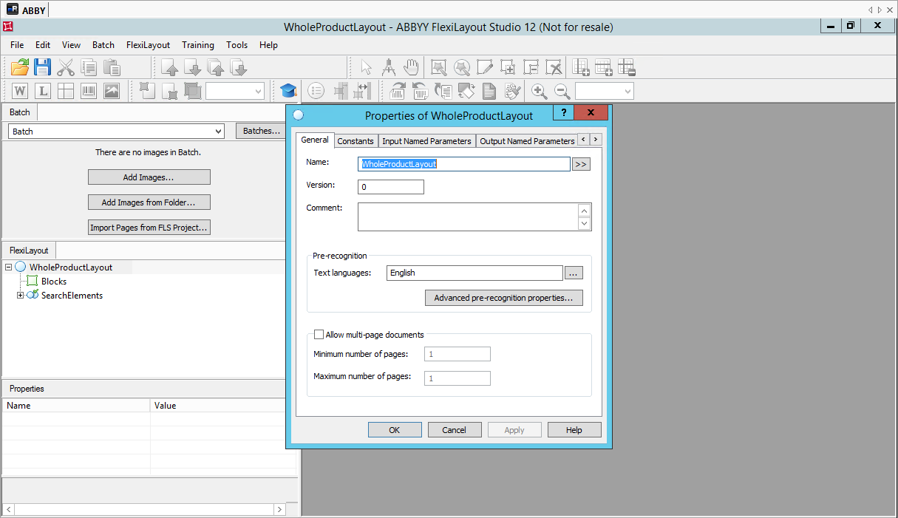Switch to the Constants tab
Image resolution: width=898 pixels, height=518 pixels.
356,140
